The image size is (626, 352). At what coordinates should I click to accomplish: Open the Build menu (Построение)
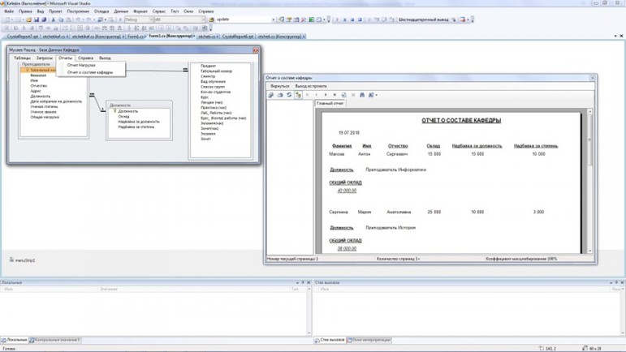pyautogui.click(x=78, y=11)
